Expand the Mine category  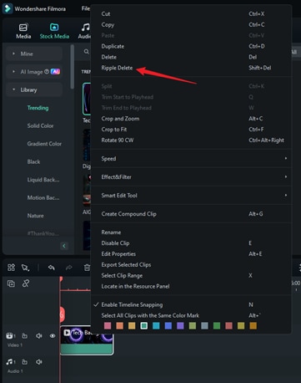13,54
